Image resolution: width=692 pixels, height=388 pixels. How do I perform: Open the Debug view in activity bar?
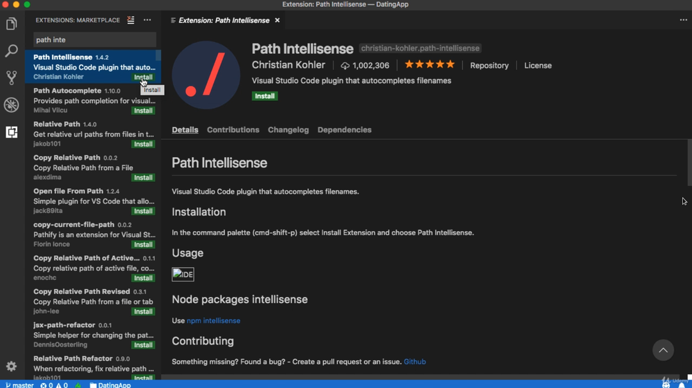(x=12, y=104)
